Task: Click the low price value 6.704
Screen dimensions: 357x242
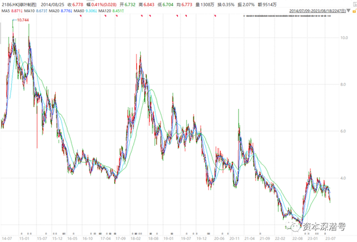Action: pyautogui.click(x=168, y=5)
